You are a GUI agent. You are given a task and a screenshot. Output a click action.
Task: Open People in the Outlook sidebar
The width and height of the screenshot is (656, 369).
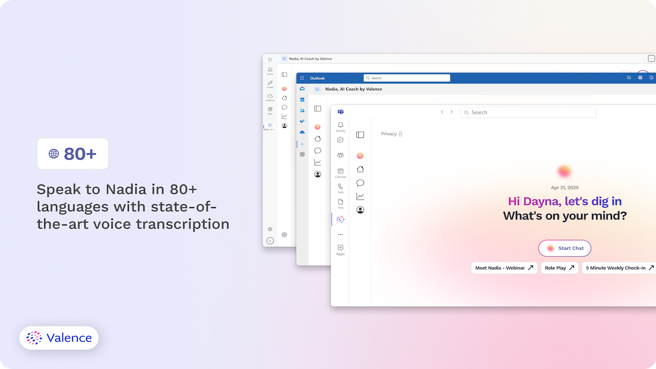coord(302,111)
